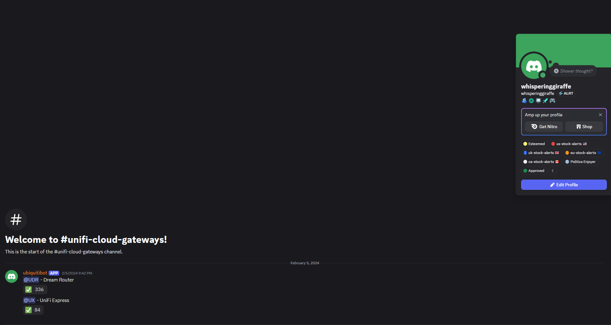Open the Shop
Viewport: 611px width, 325px height.
click(584, 127)
